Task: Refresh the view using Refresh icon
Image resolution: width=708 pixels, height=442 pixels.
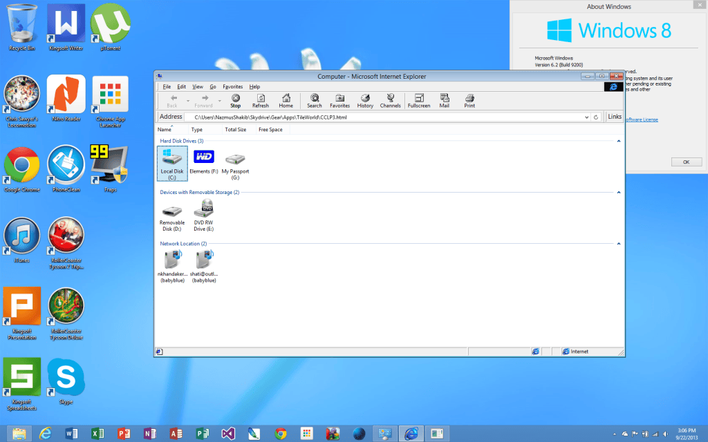Action: click(261, 101)
